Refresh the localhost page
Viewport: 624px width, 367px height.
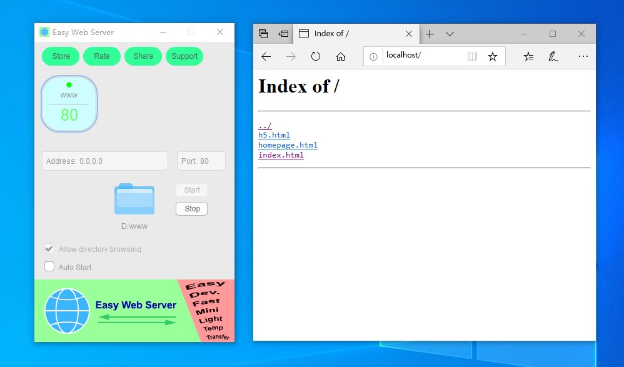click(x=316, y=56)
